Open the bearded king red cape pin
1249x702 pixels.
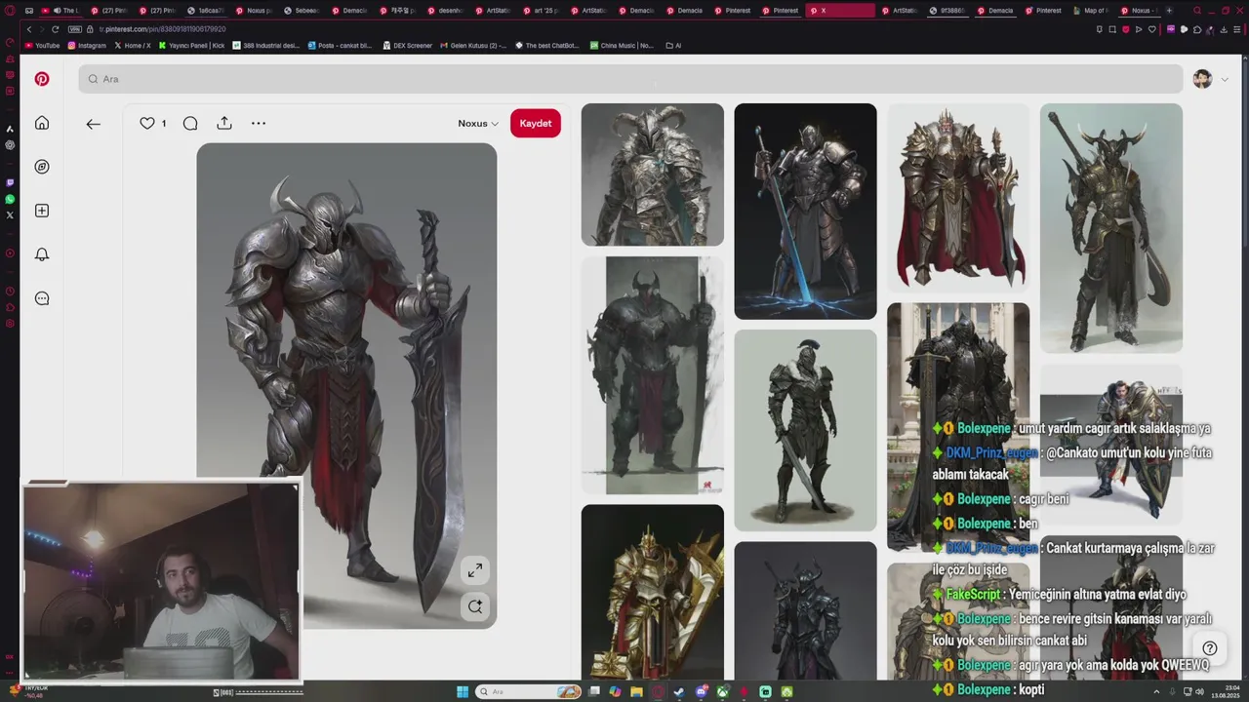pyautogui.click(x=958, y=198)
